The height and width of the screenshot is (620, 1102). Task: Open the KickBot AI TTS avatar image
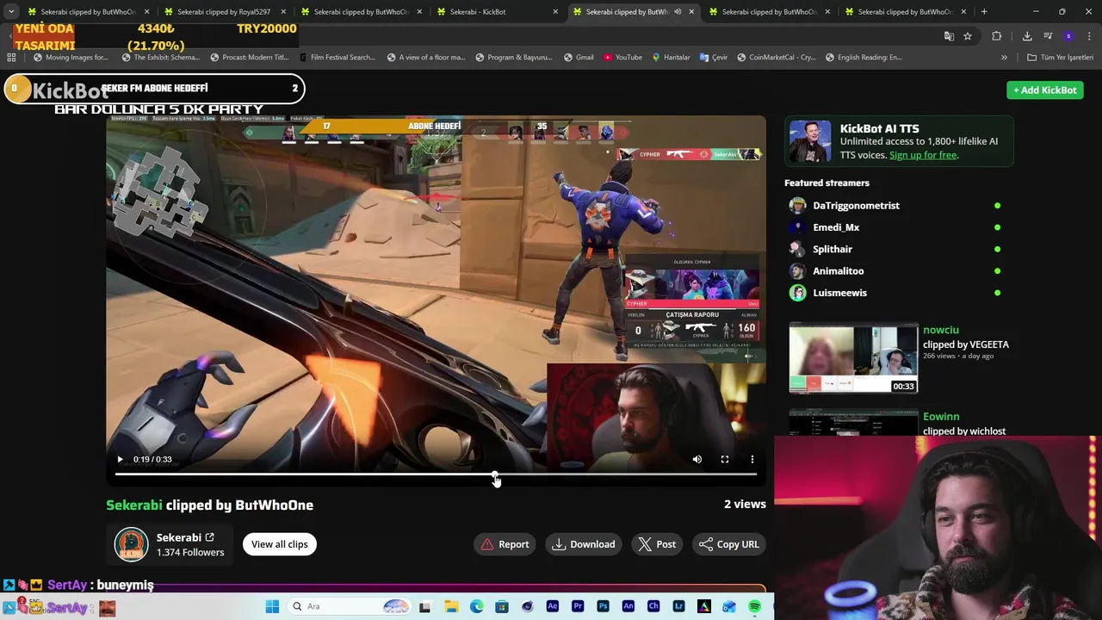pos(810,142)
